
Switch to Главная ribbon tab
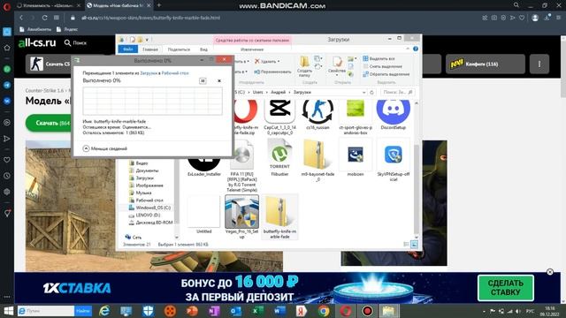click(150, 49)
